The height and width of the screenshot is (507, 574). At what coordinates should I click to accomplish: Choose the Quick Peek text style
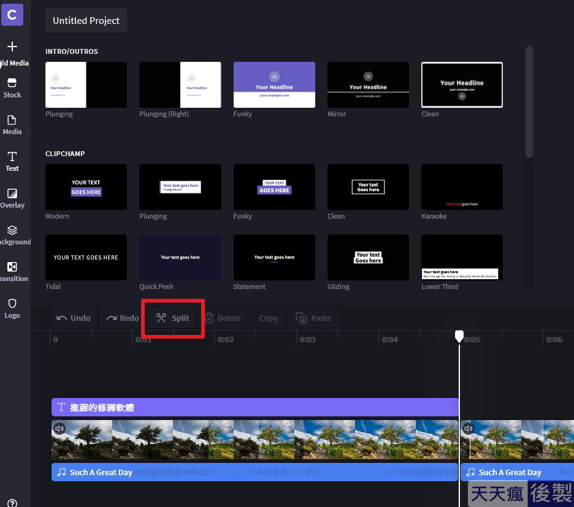tap(180, 257)
